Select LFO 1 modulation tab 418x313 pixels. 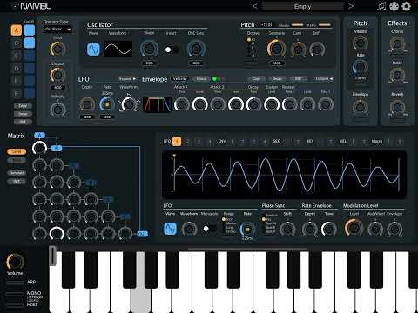point(177,142)
